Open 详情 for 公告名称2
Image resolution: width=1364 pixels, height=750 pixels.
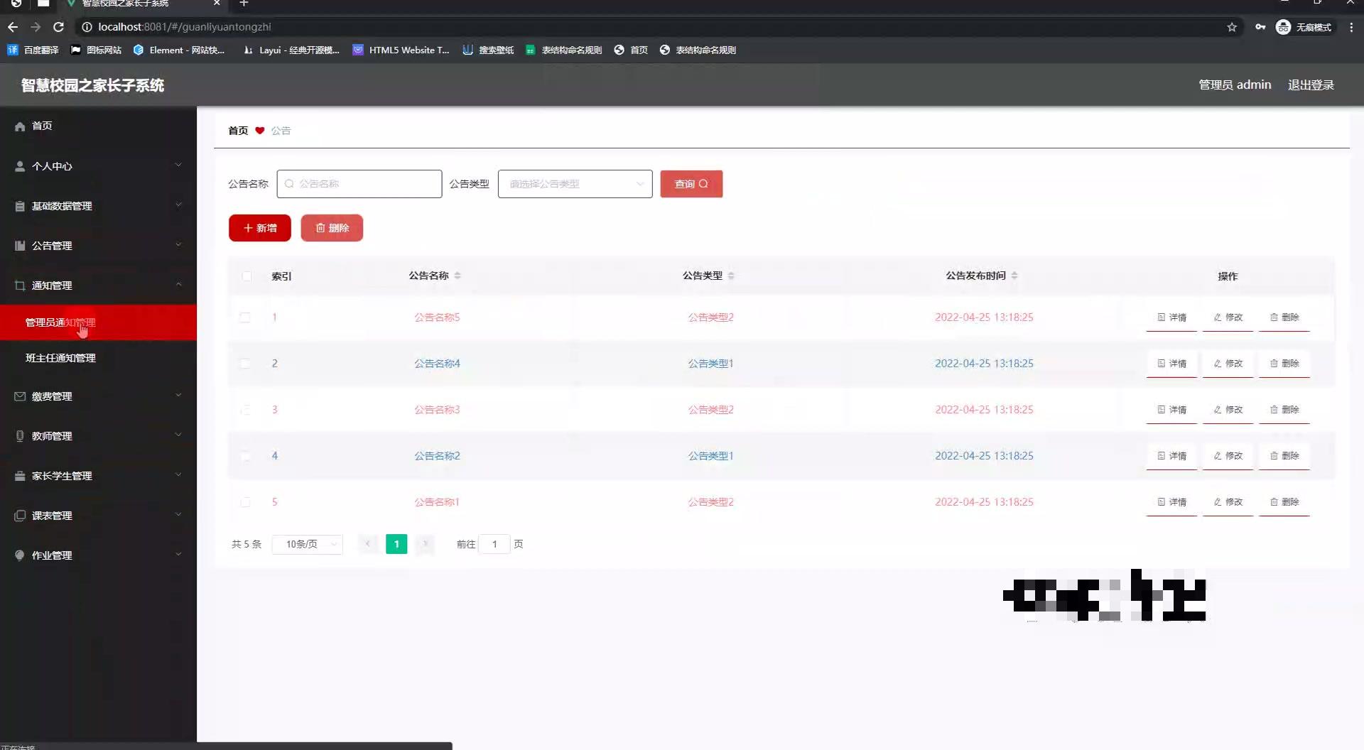click(x=1171, y=456)
